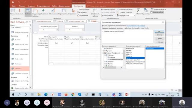Click the Режим (View) ribbon icon
Screen dimensions: 192x108
(x=13, y=12)
